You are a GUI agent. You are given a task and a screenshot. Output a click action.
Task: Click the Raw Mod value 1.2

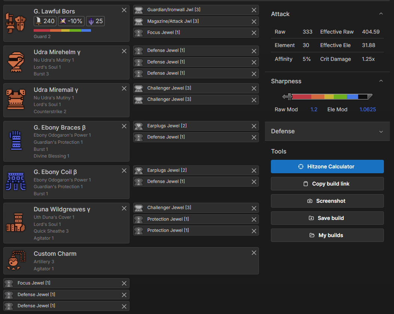tap(314, 110)
